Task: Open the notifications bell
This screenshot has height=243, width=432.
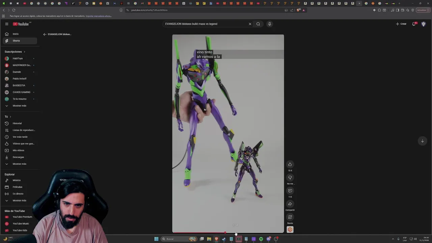Action: (x=414, y=24)
